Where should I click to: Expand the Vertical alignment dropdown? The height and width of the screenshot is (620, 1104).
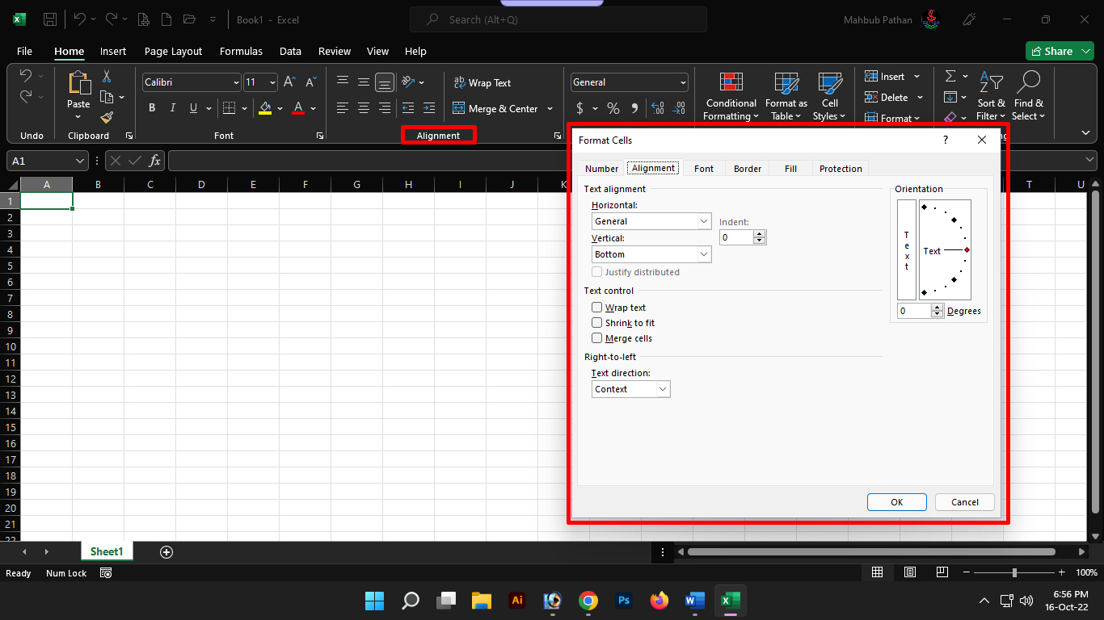(651, 254)
